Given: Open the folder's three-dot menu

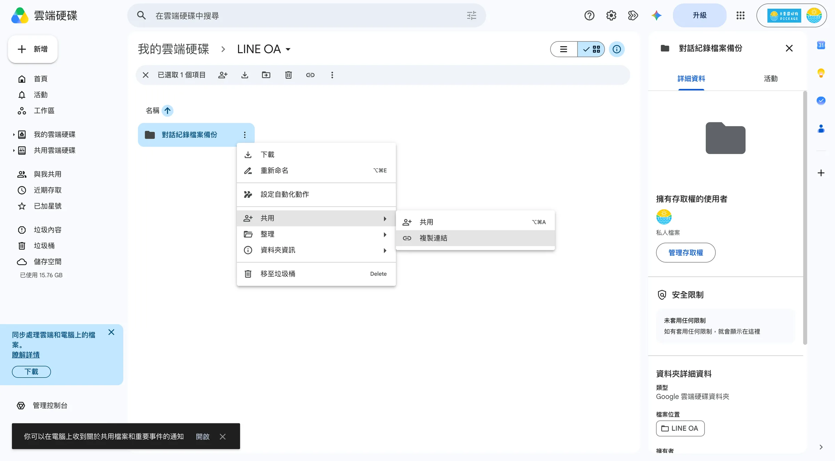Looking at the screenshot, I should (245, 135).
